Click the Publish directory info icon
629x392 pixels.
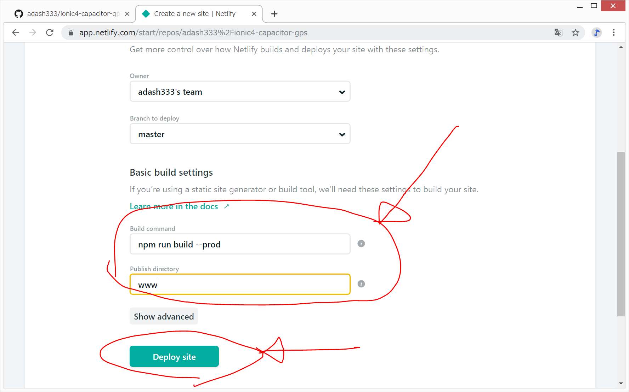coord(361,284)
